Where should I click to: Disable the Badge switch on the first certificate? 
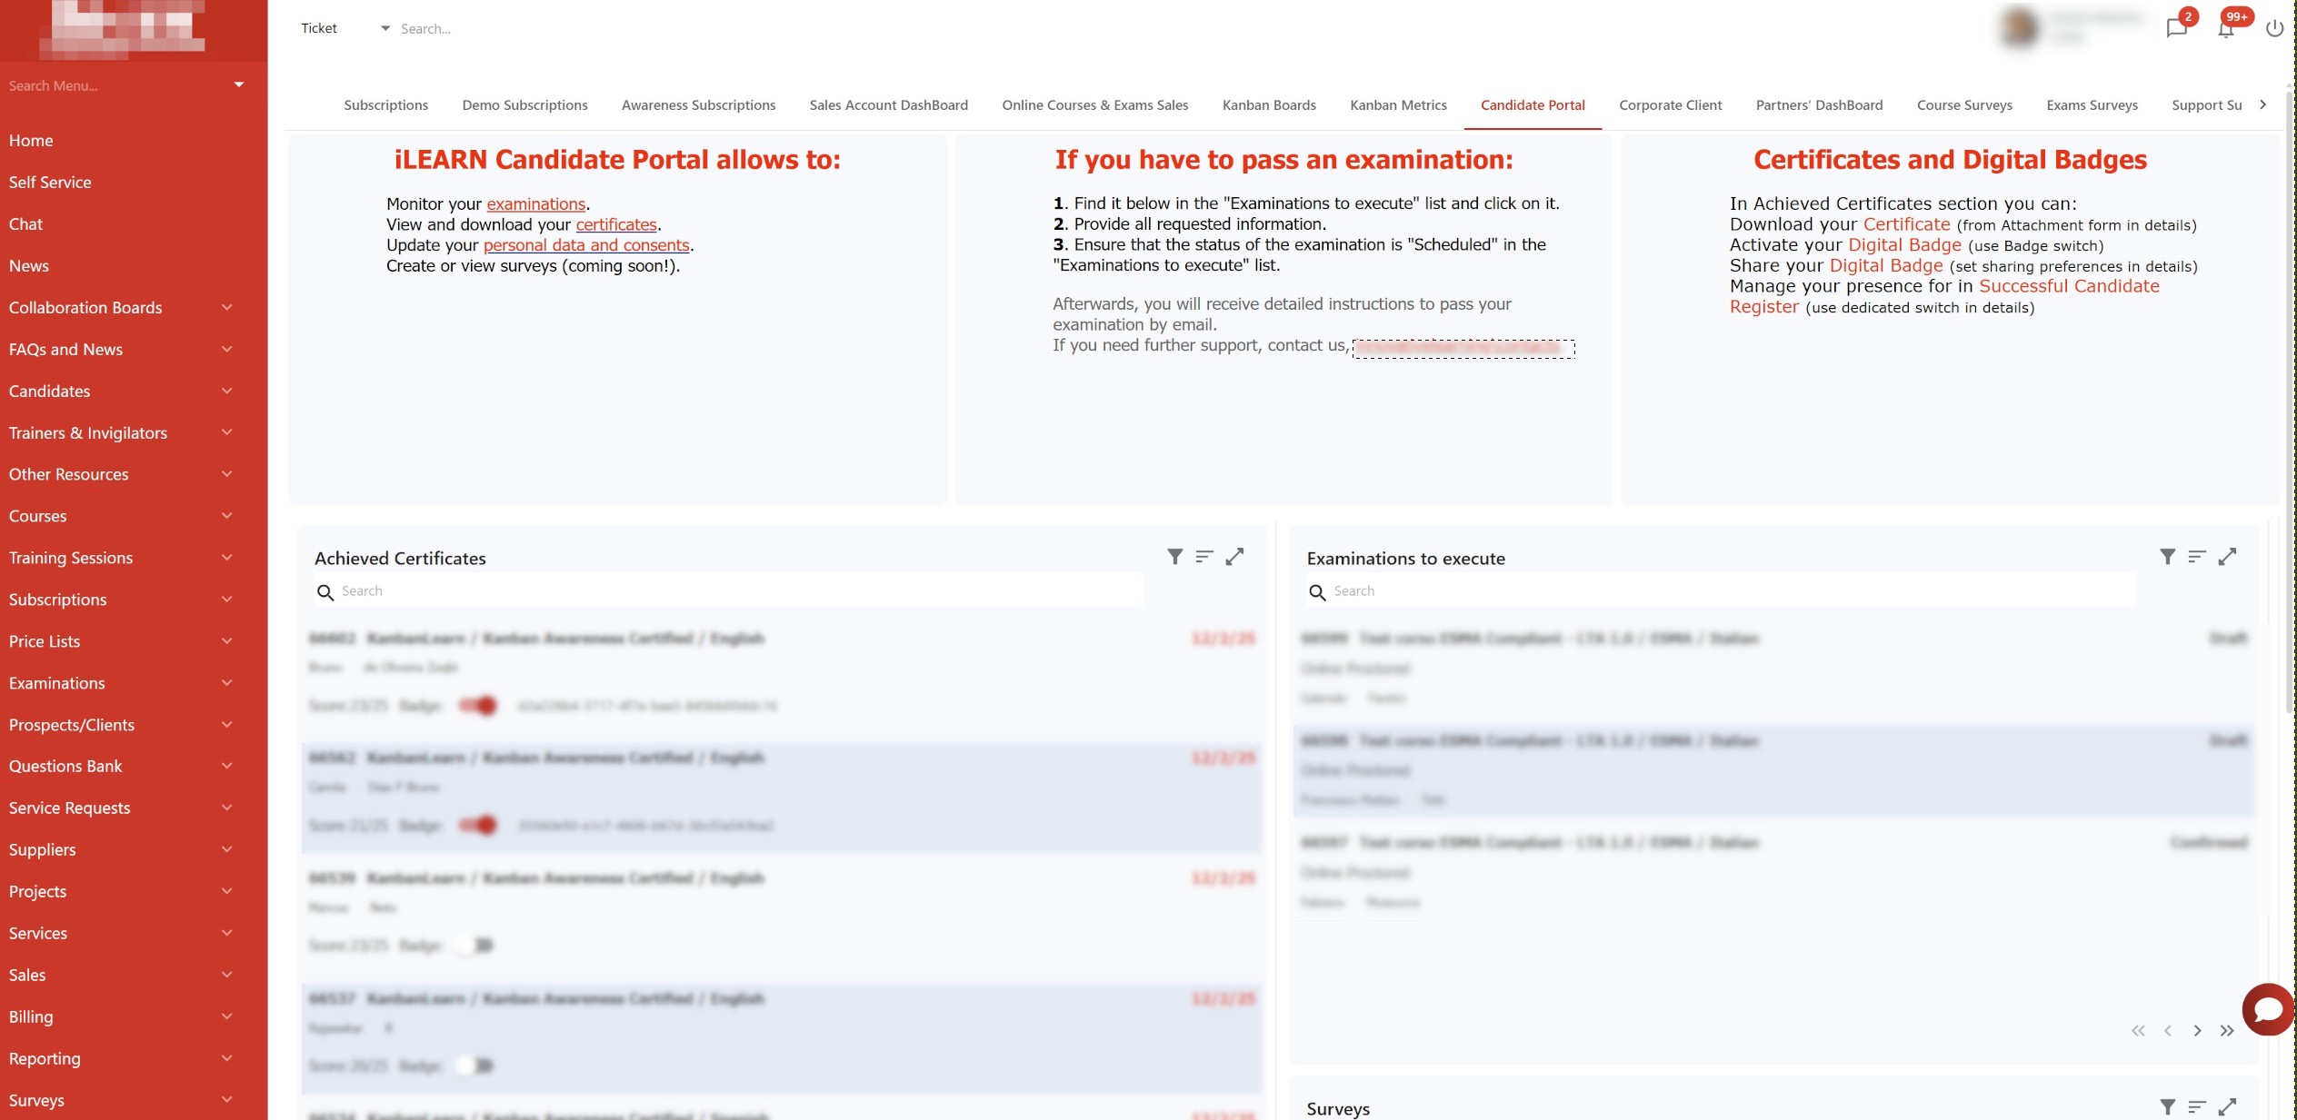tap(480, 706)
